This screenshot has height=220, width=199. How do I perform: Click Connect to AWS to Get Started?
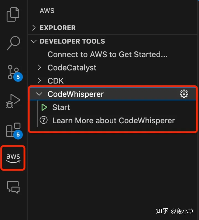108,54
